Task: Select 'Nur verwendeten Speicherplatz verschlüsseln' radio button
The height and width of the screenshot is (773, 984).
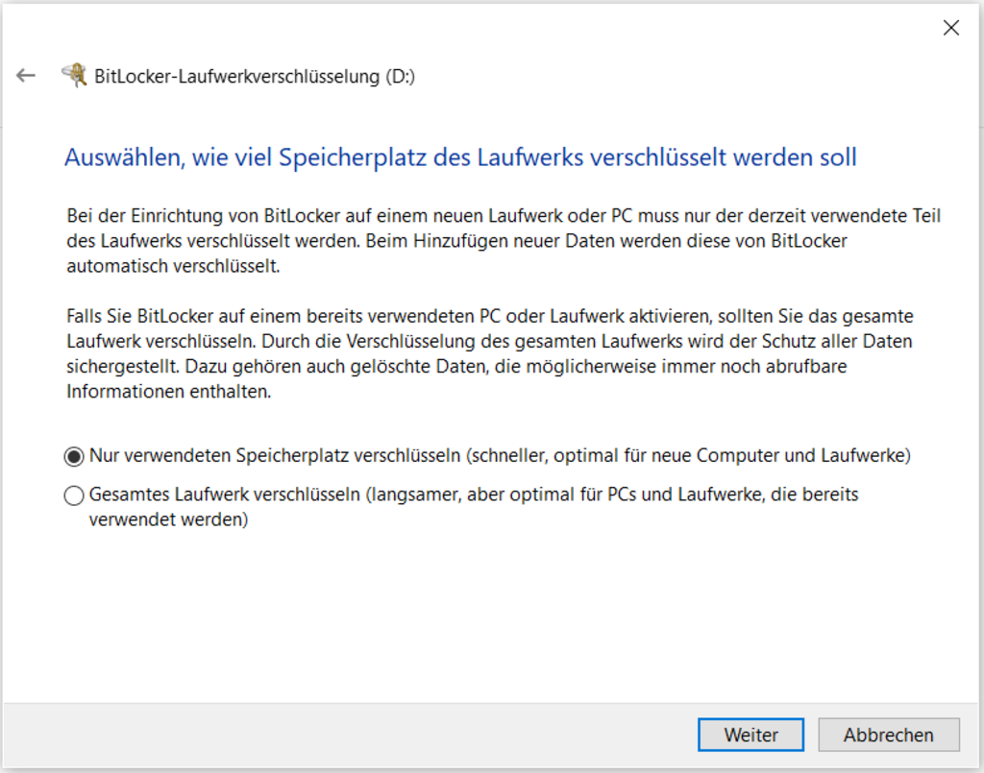Action: click(x=74, y=456)
